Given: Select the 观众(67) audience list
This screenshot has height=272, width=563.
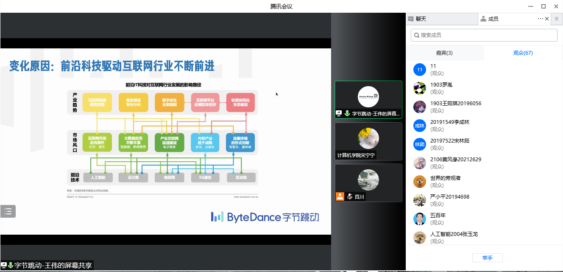Looking at the screenshot, I should [x=523, y=53].
